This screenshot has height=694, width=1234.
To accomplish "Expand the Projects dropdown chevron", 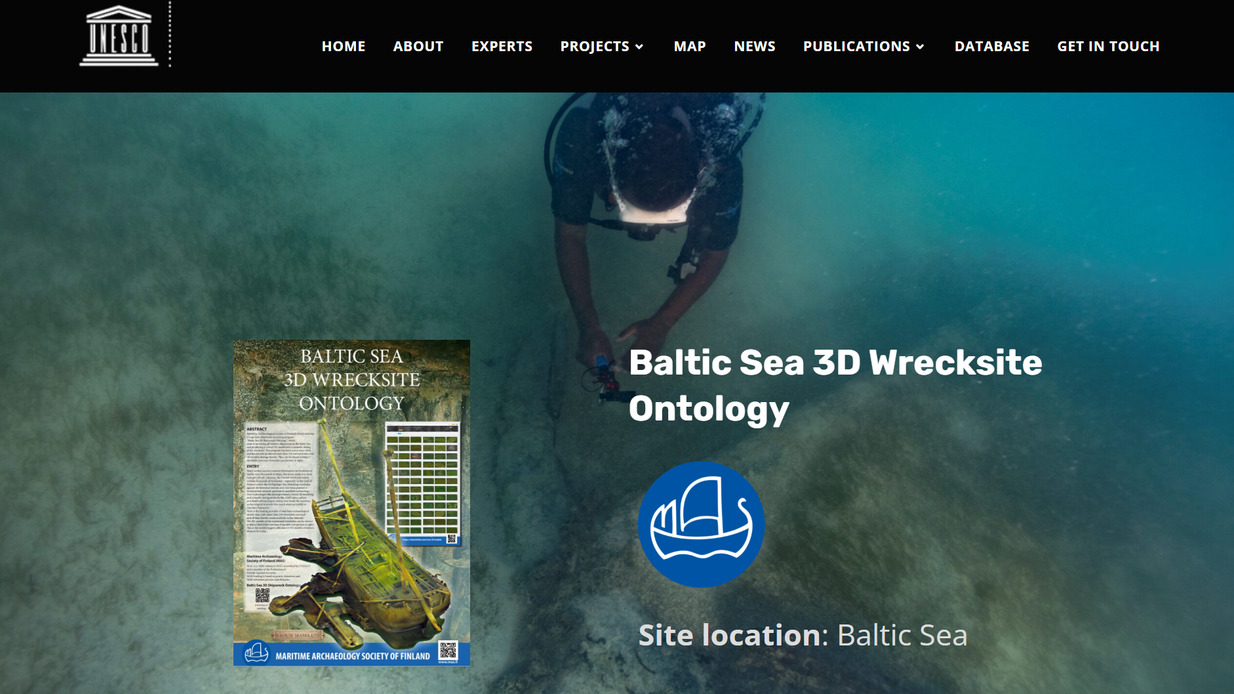I will click(639, 47).
